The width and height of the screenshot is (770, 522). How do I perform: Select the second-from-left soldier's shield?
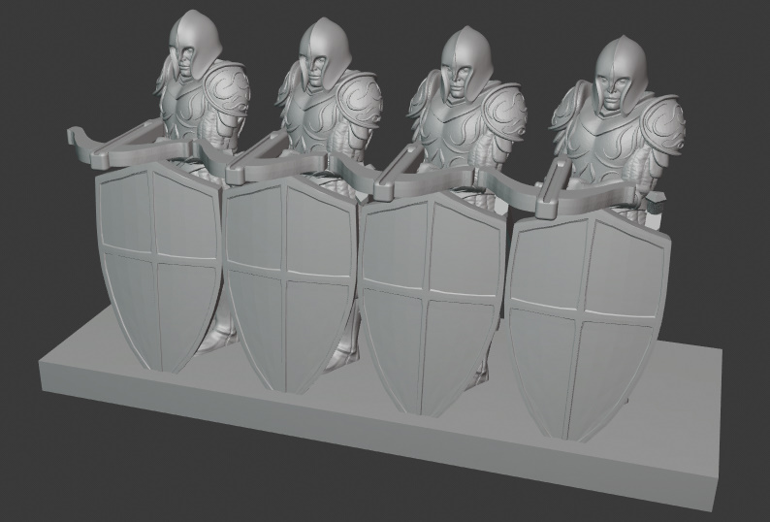[290, 285]
